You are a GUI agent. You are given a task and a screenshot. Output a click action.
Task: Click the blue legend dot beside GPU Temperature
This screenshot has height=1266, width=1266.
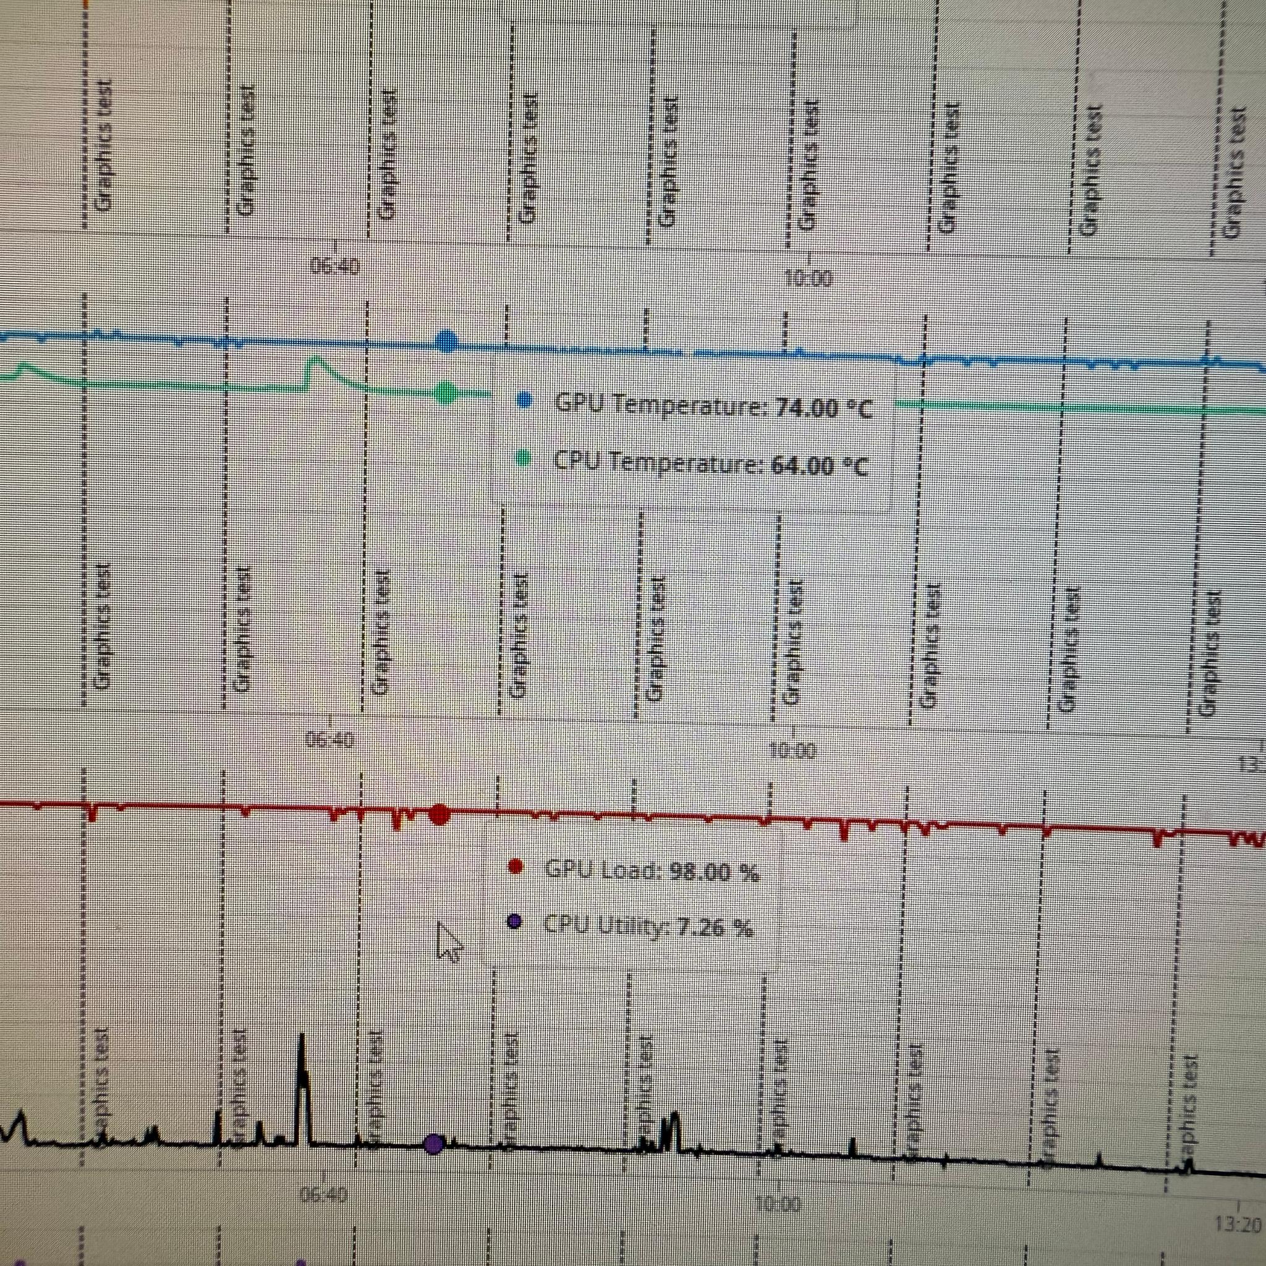[x=524, y=399]
